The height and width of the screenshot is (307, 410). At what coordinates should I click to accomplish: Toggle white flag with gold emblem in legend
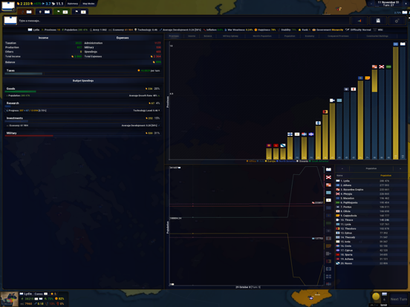328,200
